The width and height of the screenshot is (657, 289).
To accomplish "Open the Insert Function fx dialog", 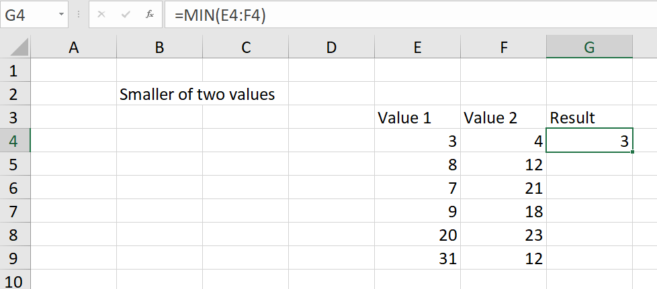I will tap(150, 15).
